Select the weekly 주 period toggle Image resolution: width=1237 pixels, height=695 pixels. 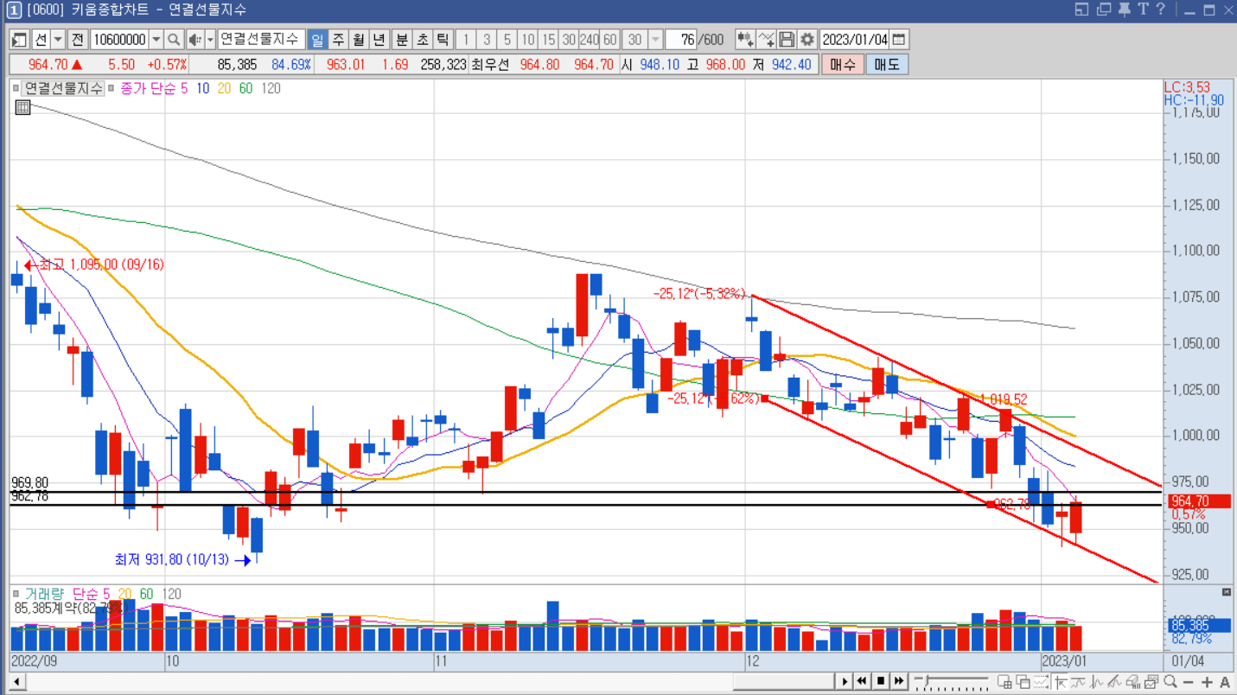click(x=338, y=40)
